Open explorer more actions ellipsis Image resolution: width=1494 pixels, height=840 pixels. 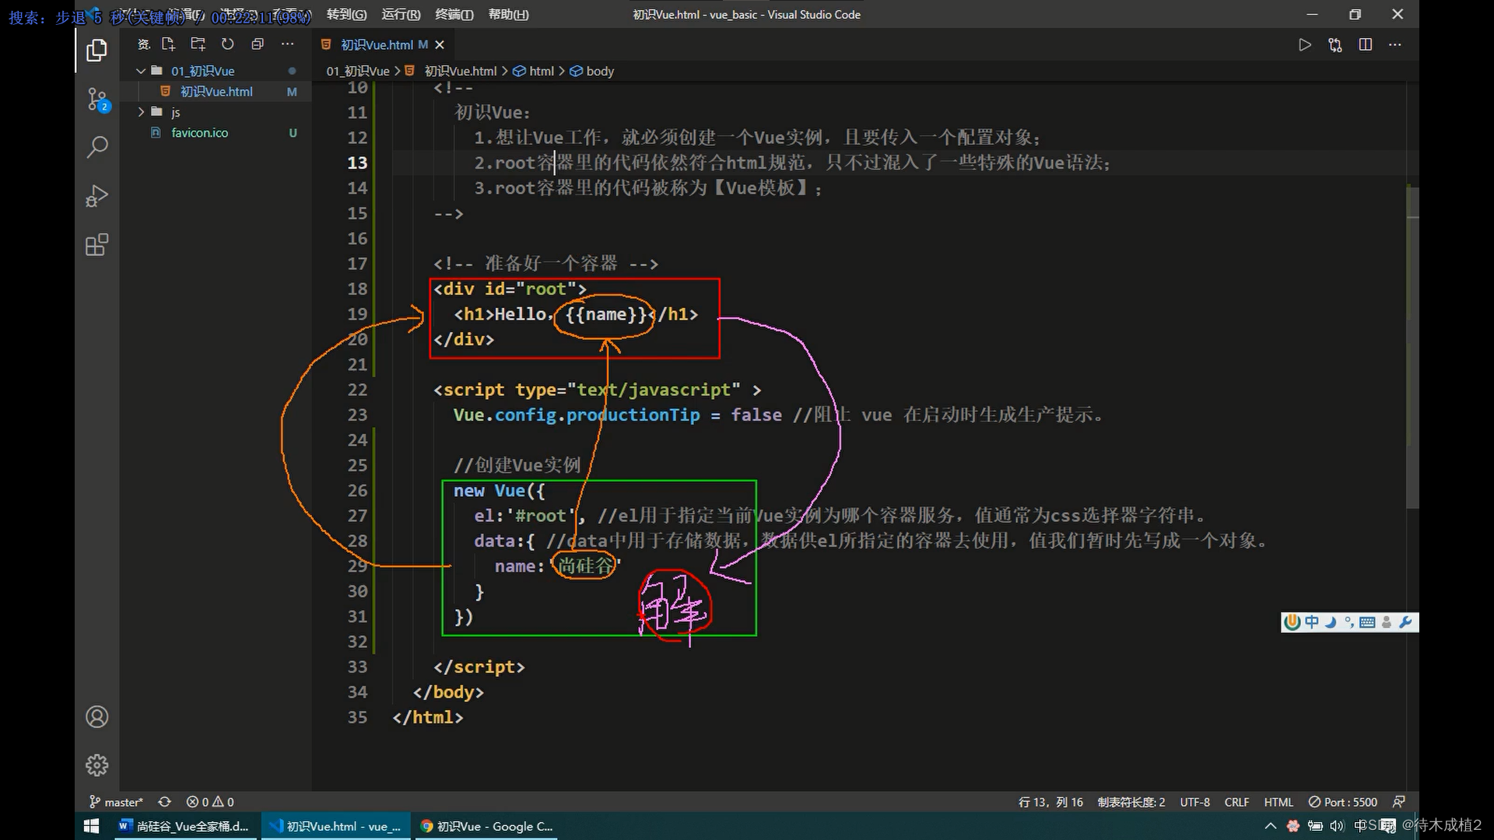287,44
